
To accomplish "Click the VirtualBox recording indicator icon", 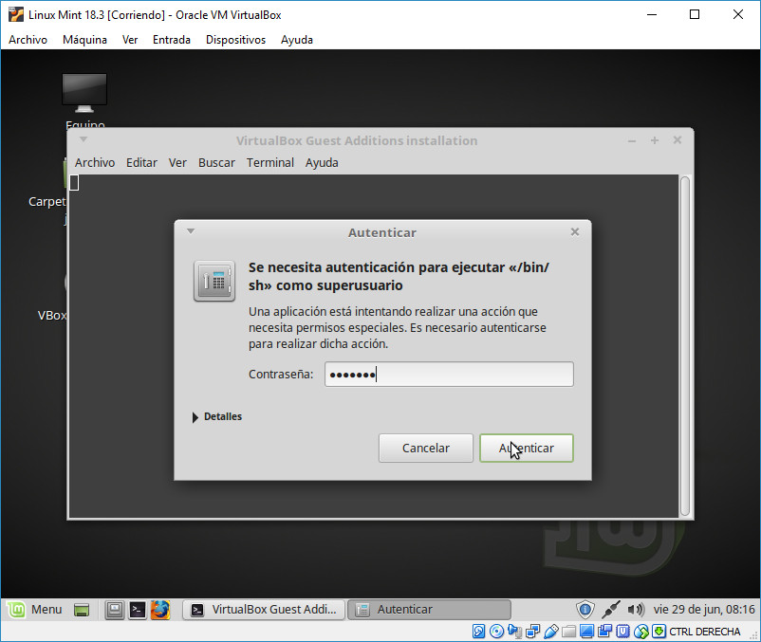I will point(604,631).
